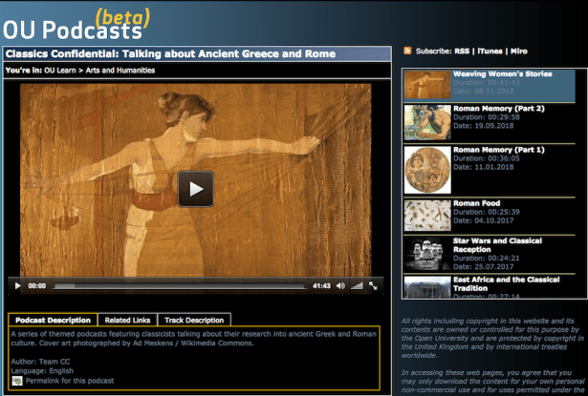This screenshot has width=588, height=396.
Task: Subscribe via the RSS link
Action: 464,50
